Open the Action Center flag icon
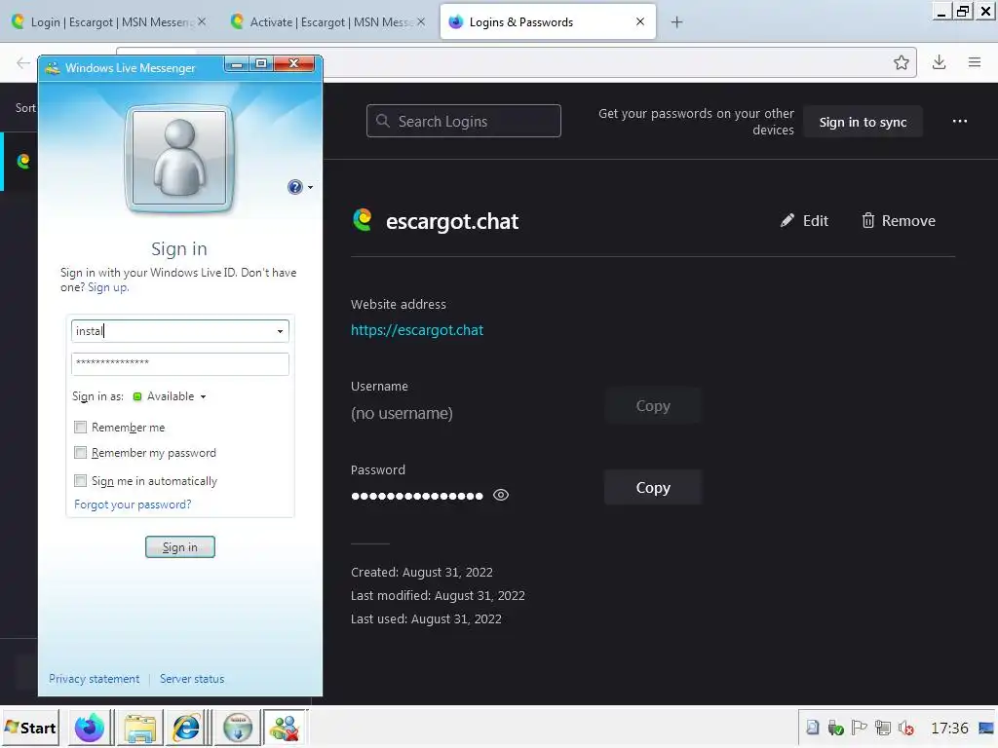The image size is (998, 748). tap(860, 728)
